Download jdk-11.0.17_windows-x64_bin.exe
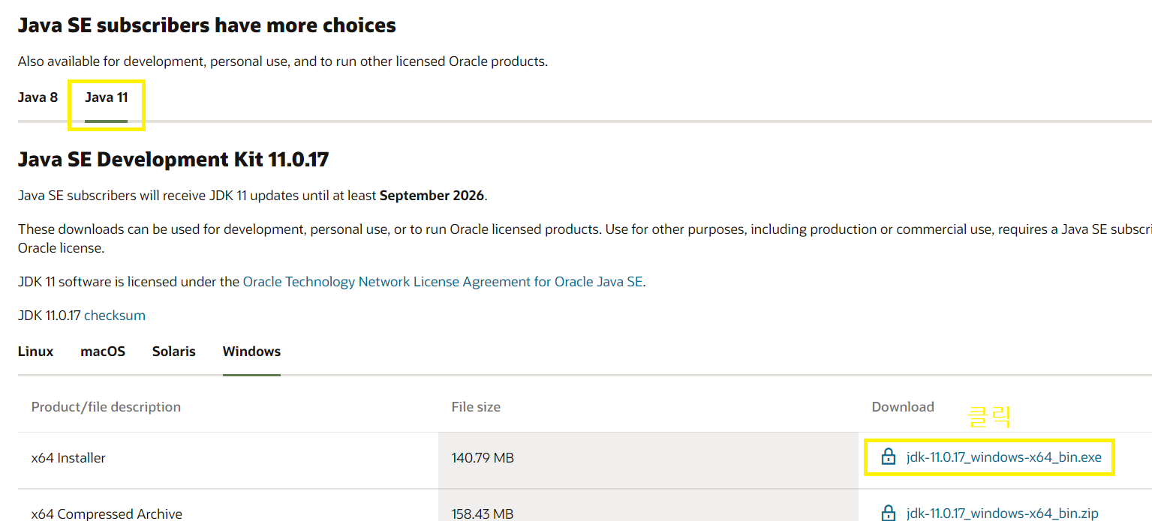Screen dimensions: 1152x521 click(1003, 457)
